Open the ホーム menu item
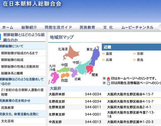The width and height of the screenshot is (161, 126). (x=8, y=28)
